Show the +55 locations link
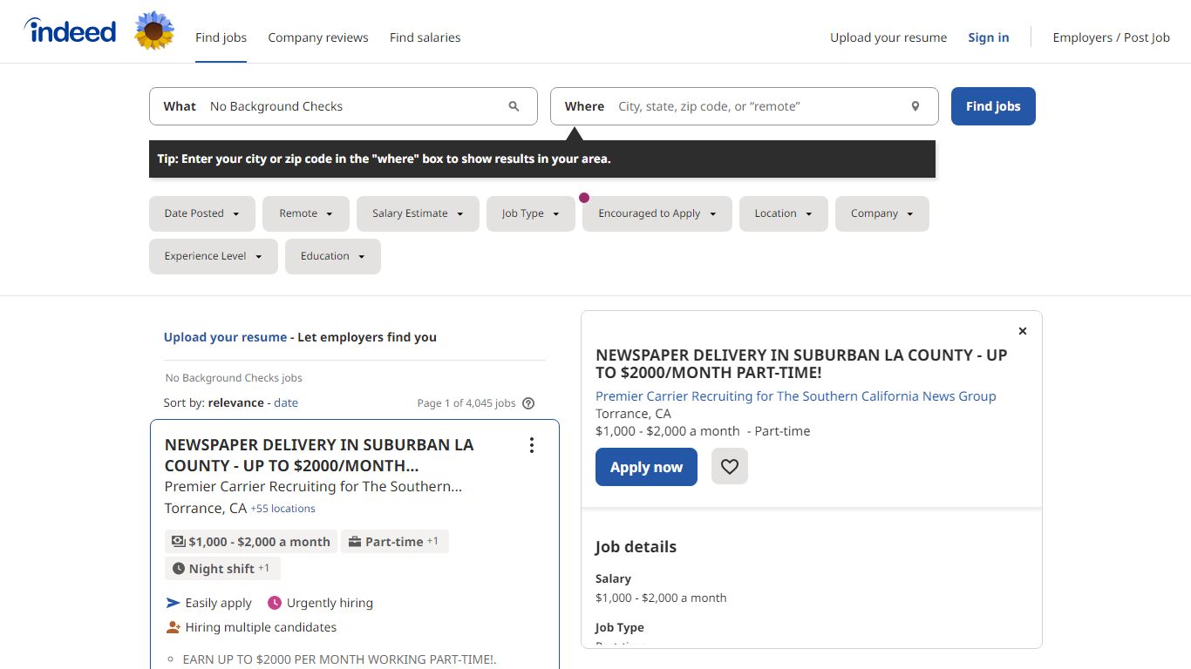 [282, 509]
